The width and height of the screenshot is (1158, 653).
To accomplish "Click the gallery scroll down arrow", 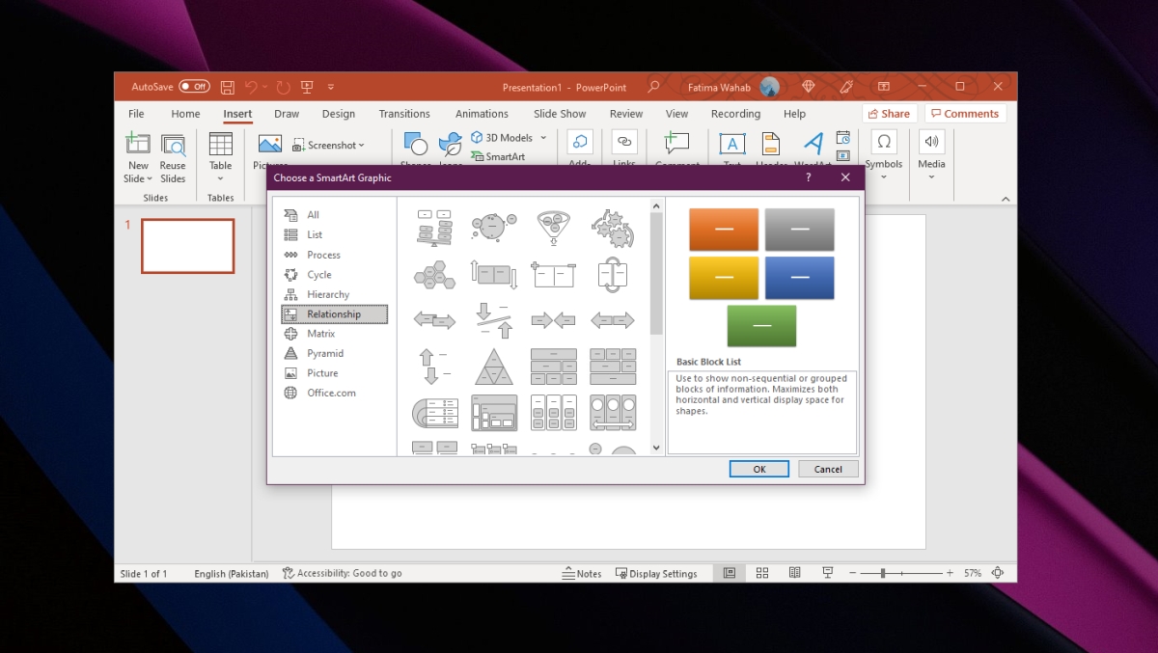I will (x=656, y=448).
